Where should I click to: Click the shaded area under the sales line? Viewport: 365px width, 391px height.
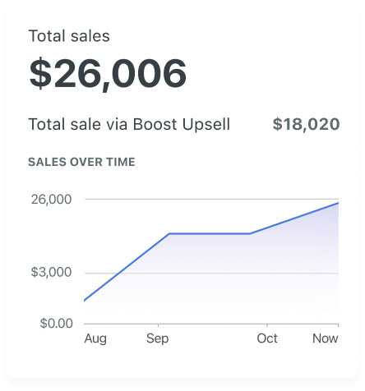[x=219, y=277]
